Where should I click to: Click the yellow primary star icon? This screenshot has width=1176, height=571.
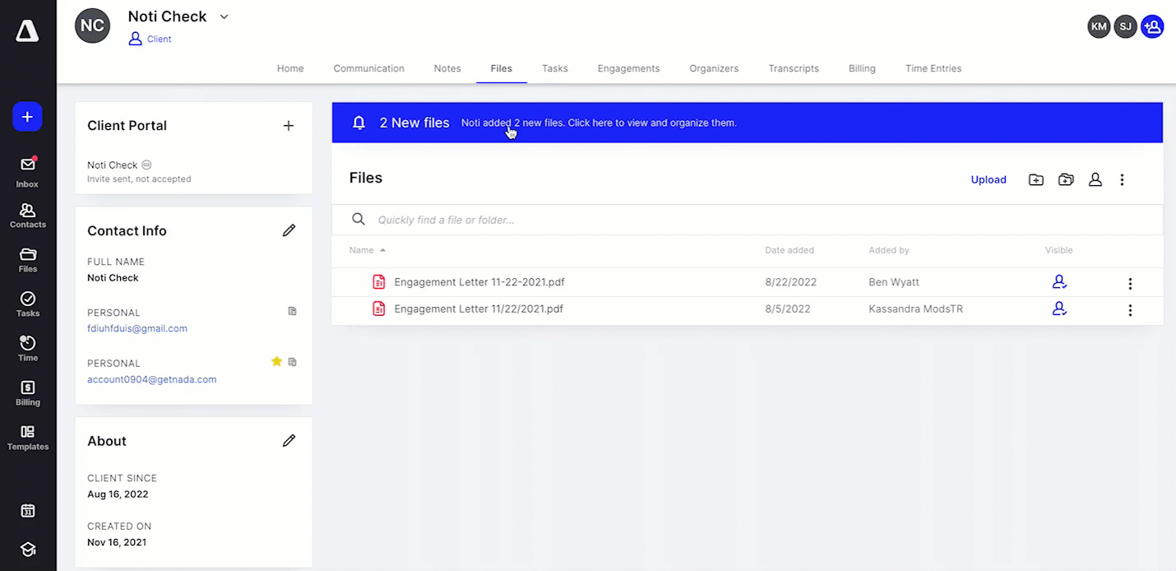pyautogui.click(x=276, y=361)
